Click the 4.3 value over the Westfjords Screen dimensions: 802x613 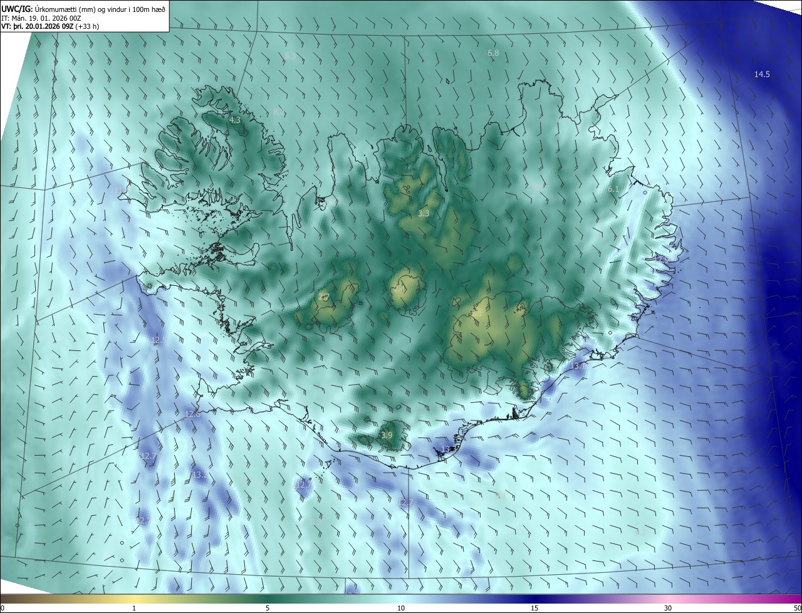point(234,120)
